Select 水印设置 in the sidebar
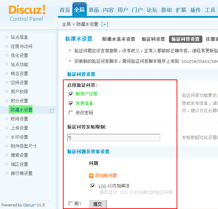 (19, 137)
